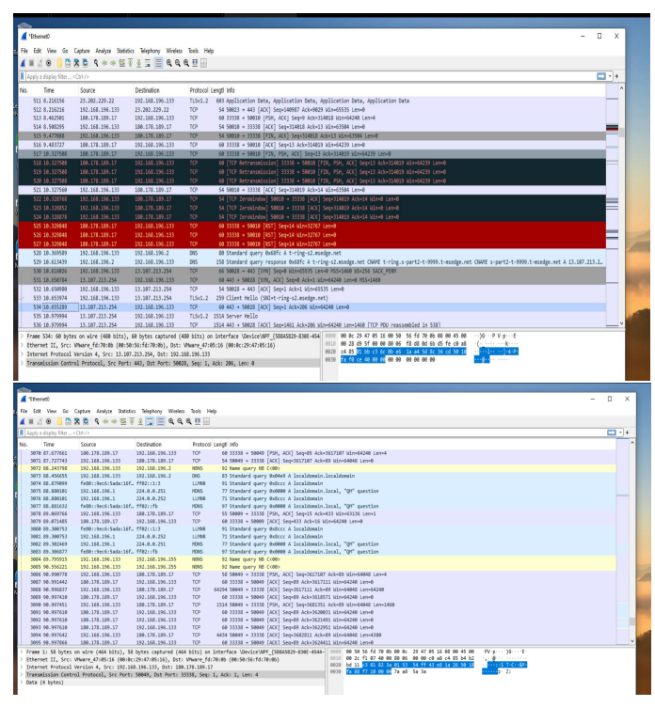Image resolution: width=655 pixels, height=707 pixels.
Task: Open file folder icon in bottom window
Action: point(59,421)
